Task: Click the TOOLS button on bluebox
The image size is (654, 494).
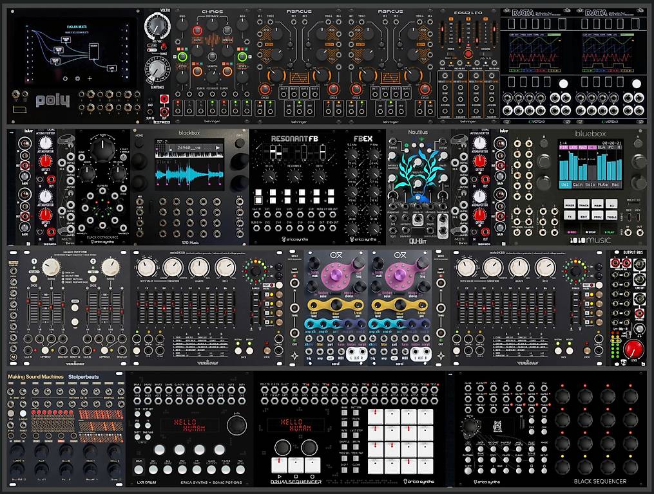Action: 612,216
